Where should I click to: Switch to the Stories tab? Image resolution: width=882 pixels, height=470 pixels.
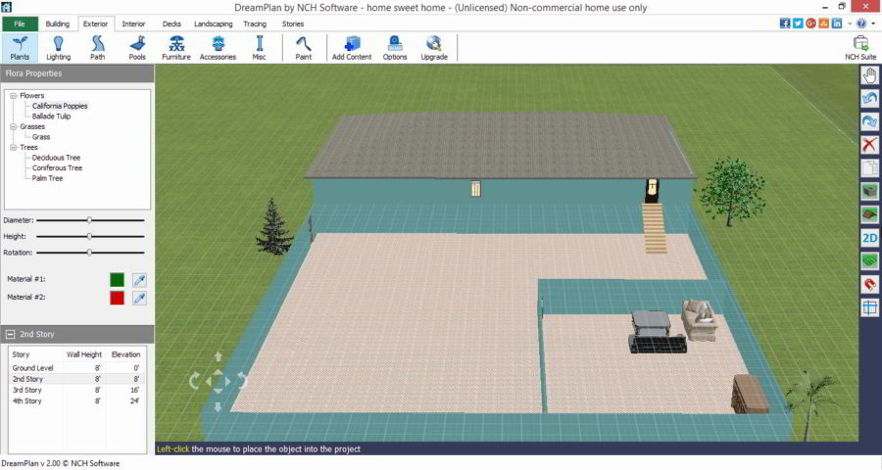[292, 23]
